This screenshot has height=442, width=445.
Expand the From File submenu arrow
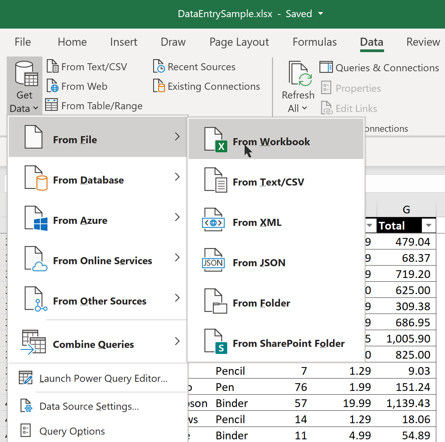177,136
